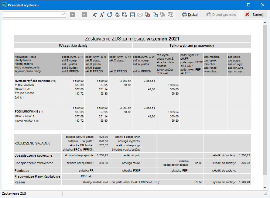The image size is (270, 198).
Task: Maximize the Przegląd wydruku window
Action: [249, 5]
